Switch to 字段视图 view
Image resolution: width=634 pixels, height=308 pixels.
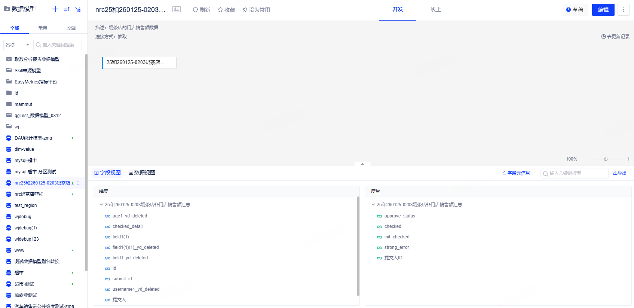(107, 173)
